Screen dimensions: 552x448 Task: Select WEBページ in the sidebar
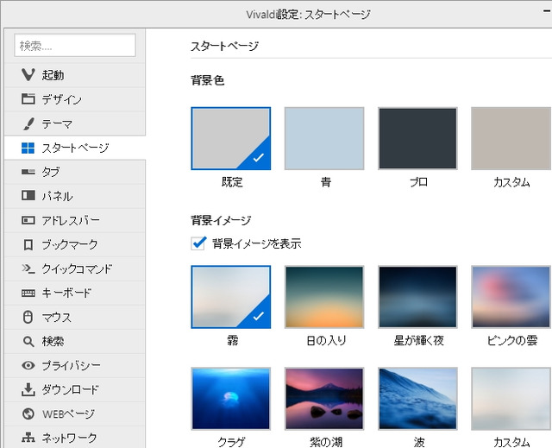pyautogui.click(x=75, y=413)
